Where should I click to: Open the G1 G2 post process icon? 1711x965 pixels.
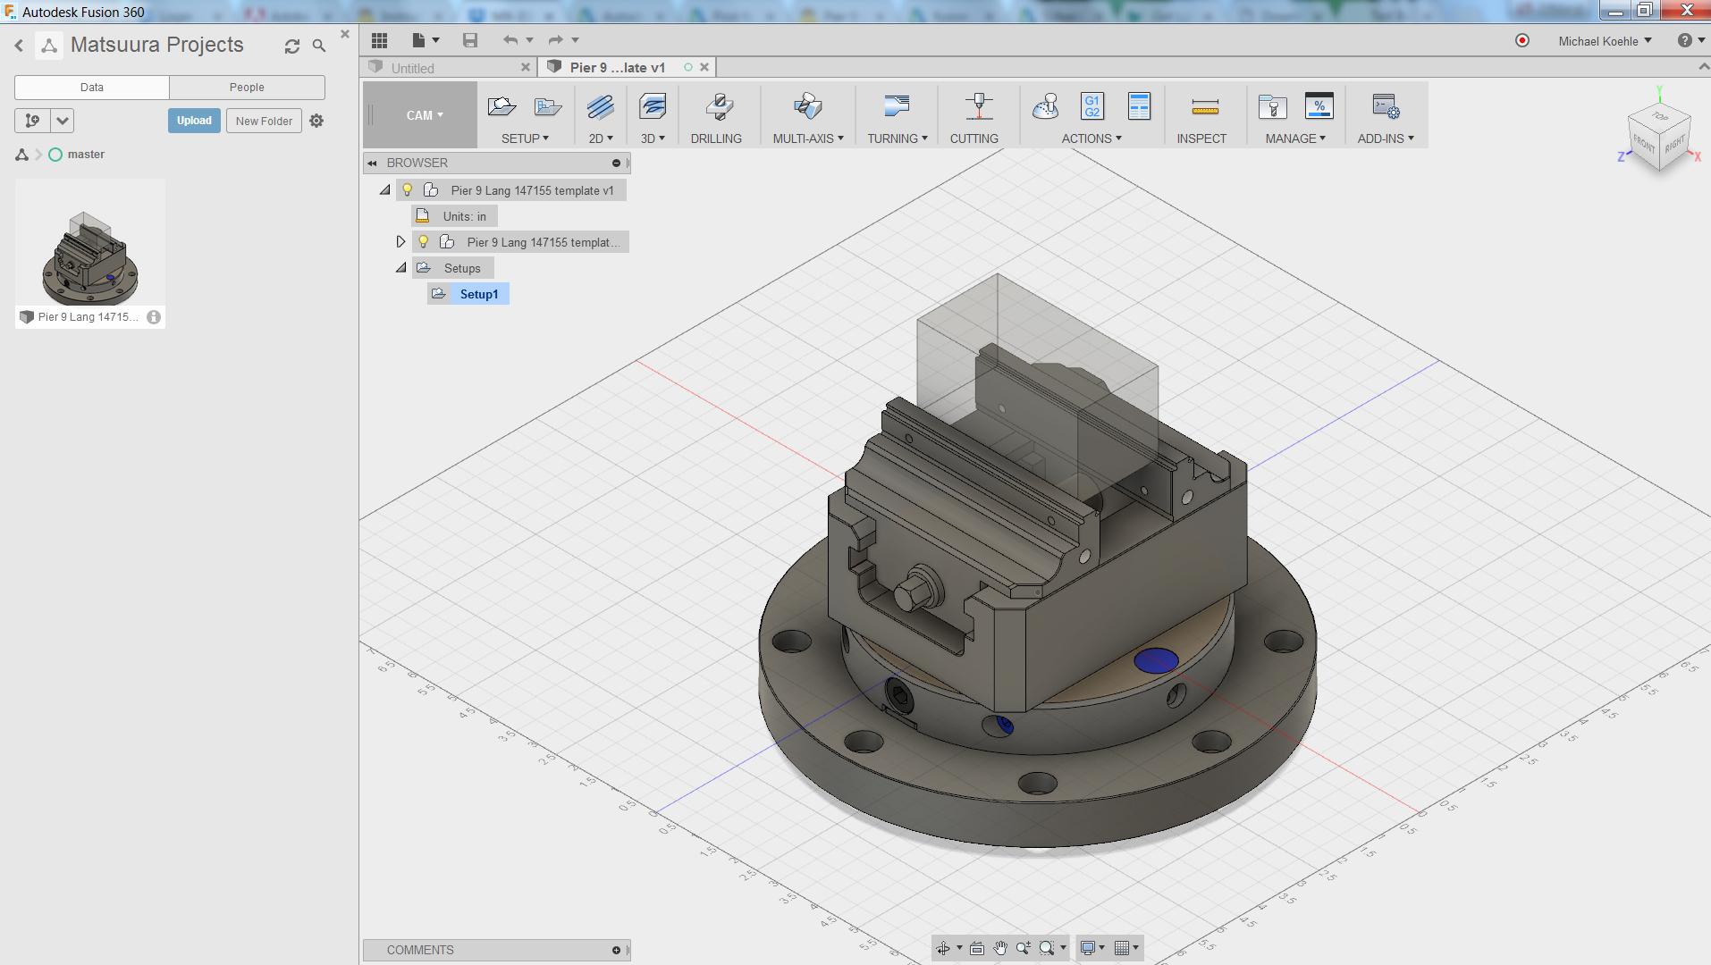(x=1091, y=107)
